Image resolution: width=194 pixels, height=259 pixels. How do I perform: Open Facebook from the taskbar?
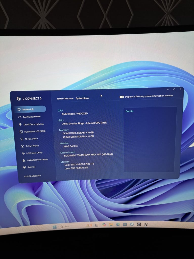tap(132, 224)
